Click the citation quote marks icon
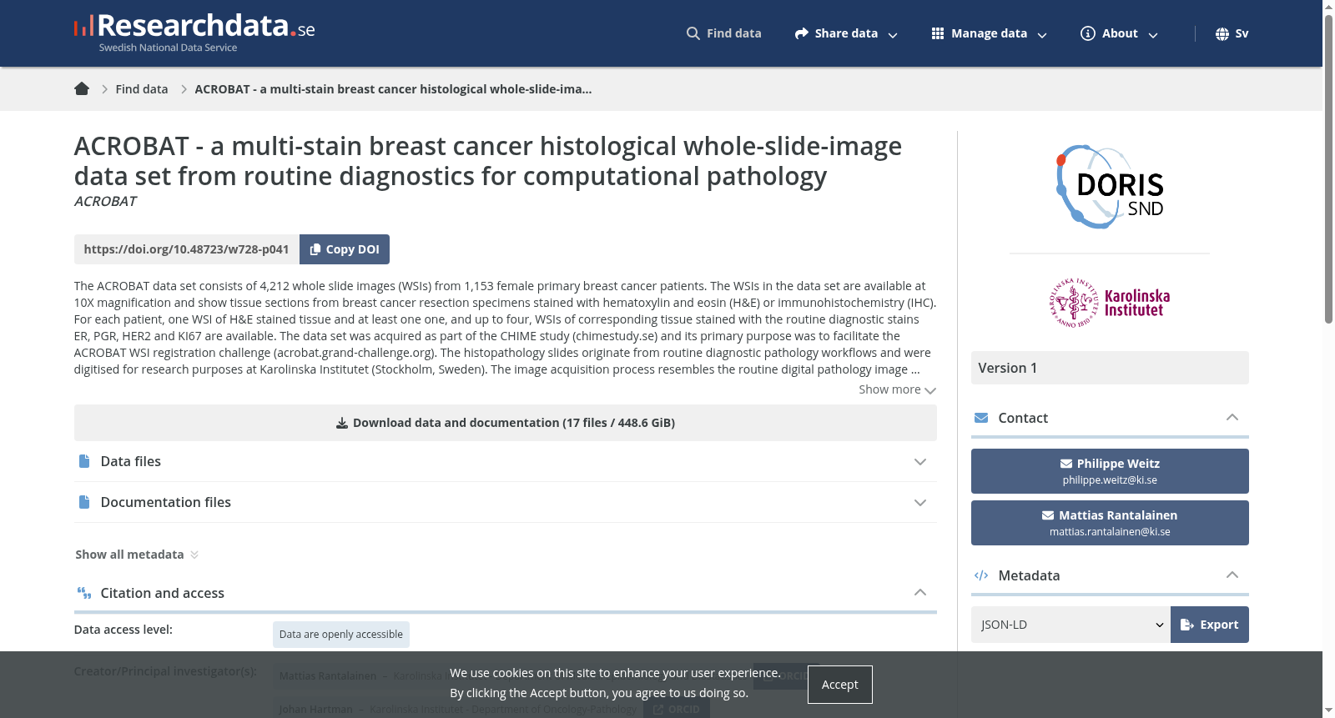 (x=84, y=593)
